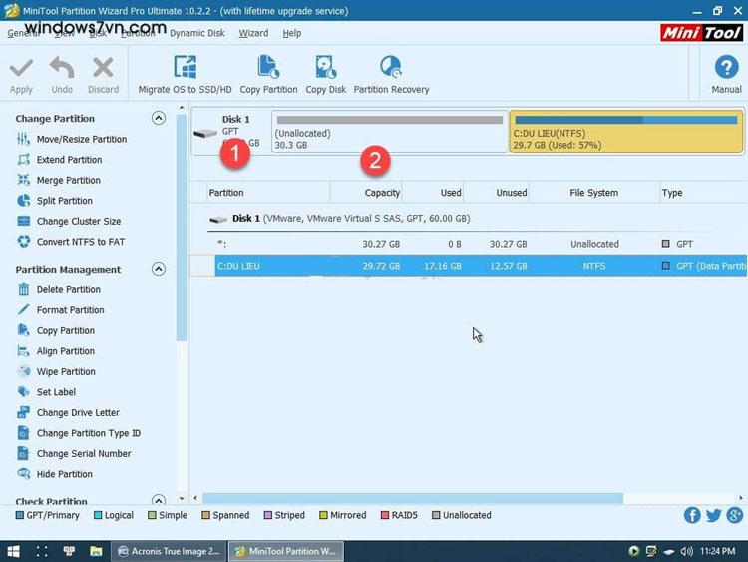
Task: Choose Split Partition action
Action: click(x=65, y=201)
